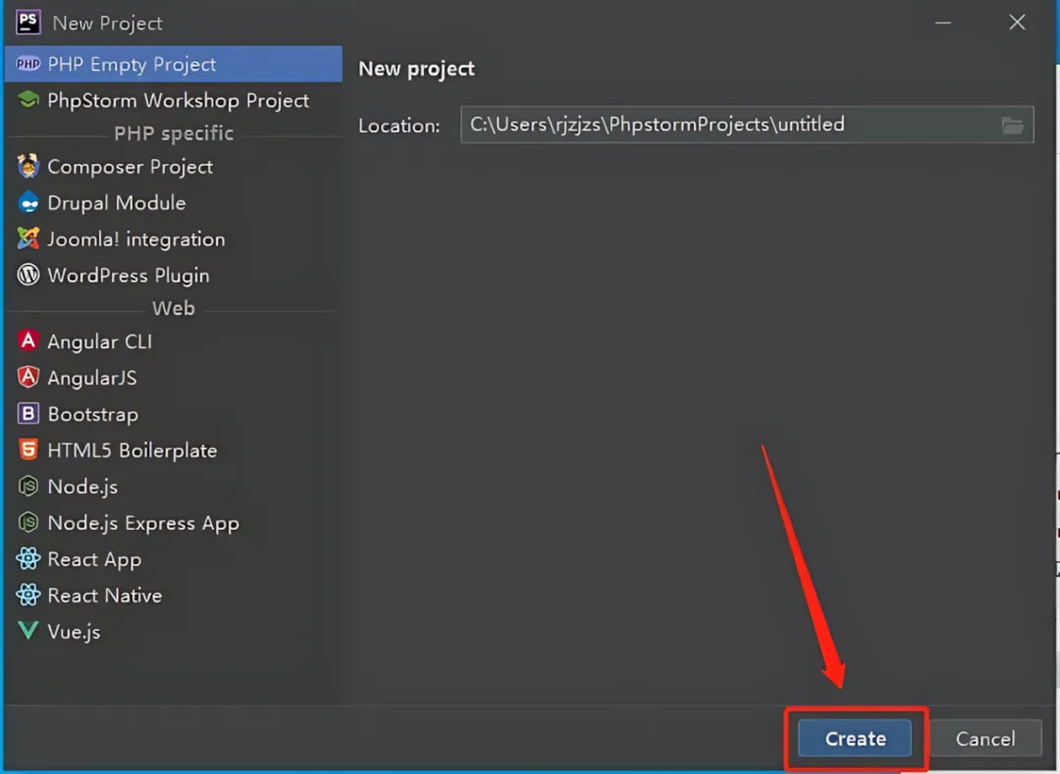Select Node.js project type
Viewport: 1060px width, 774px height.
174,487
